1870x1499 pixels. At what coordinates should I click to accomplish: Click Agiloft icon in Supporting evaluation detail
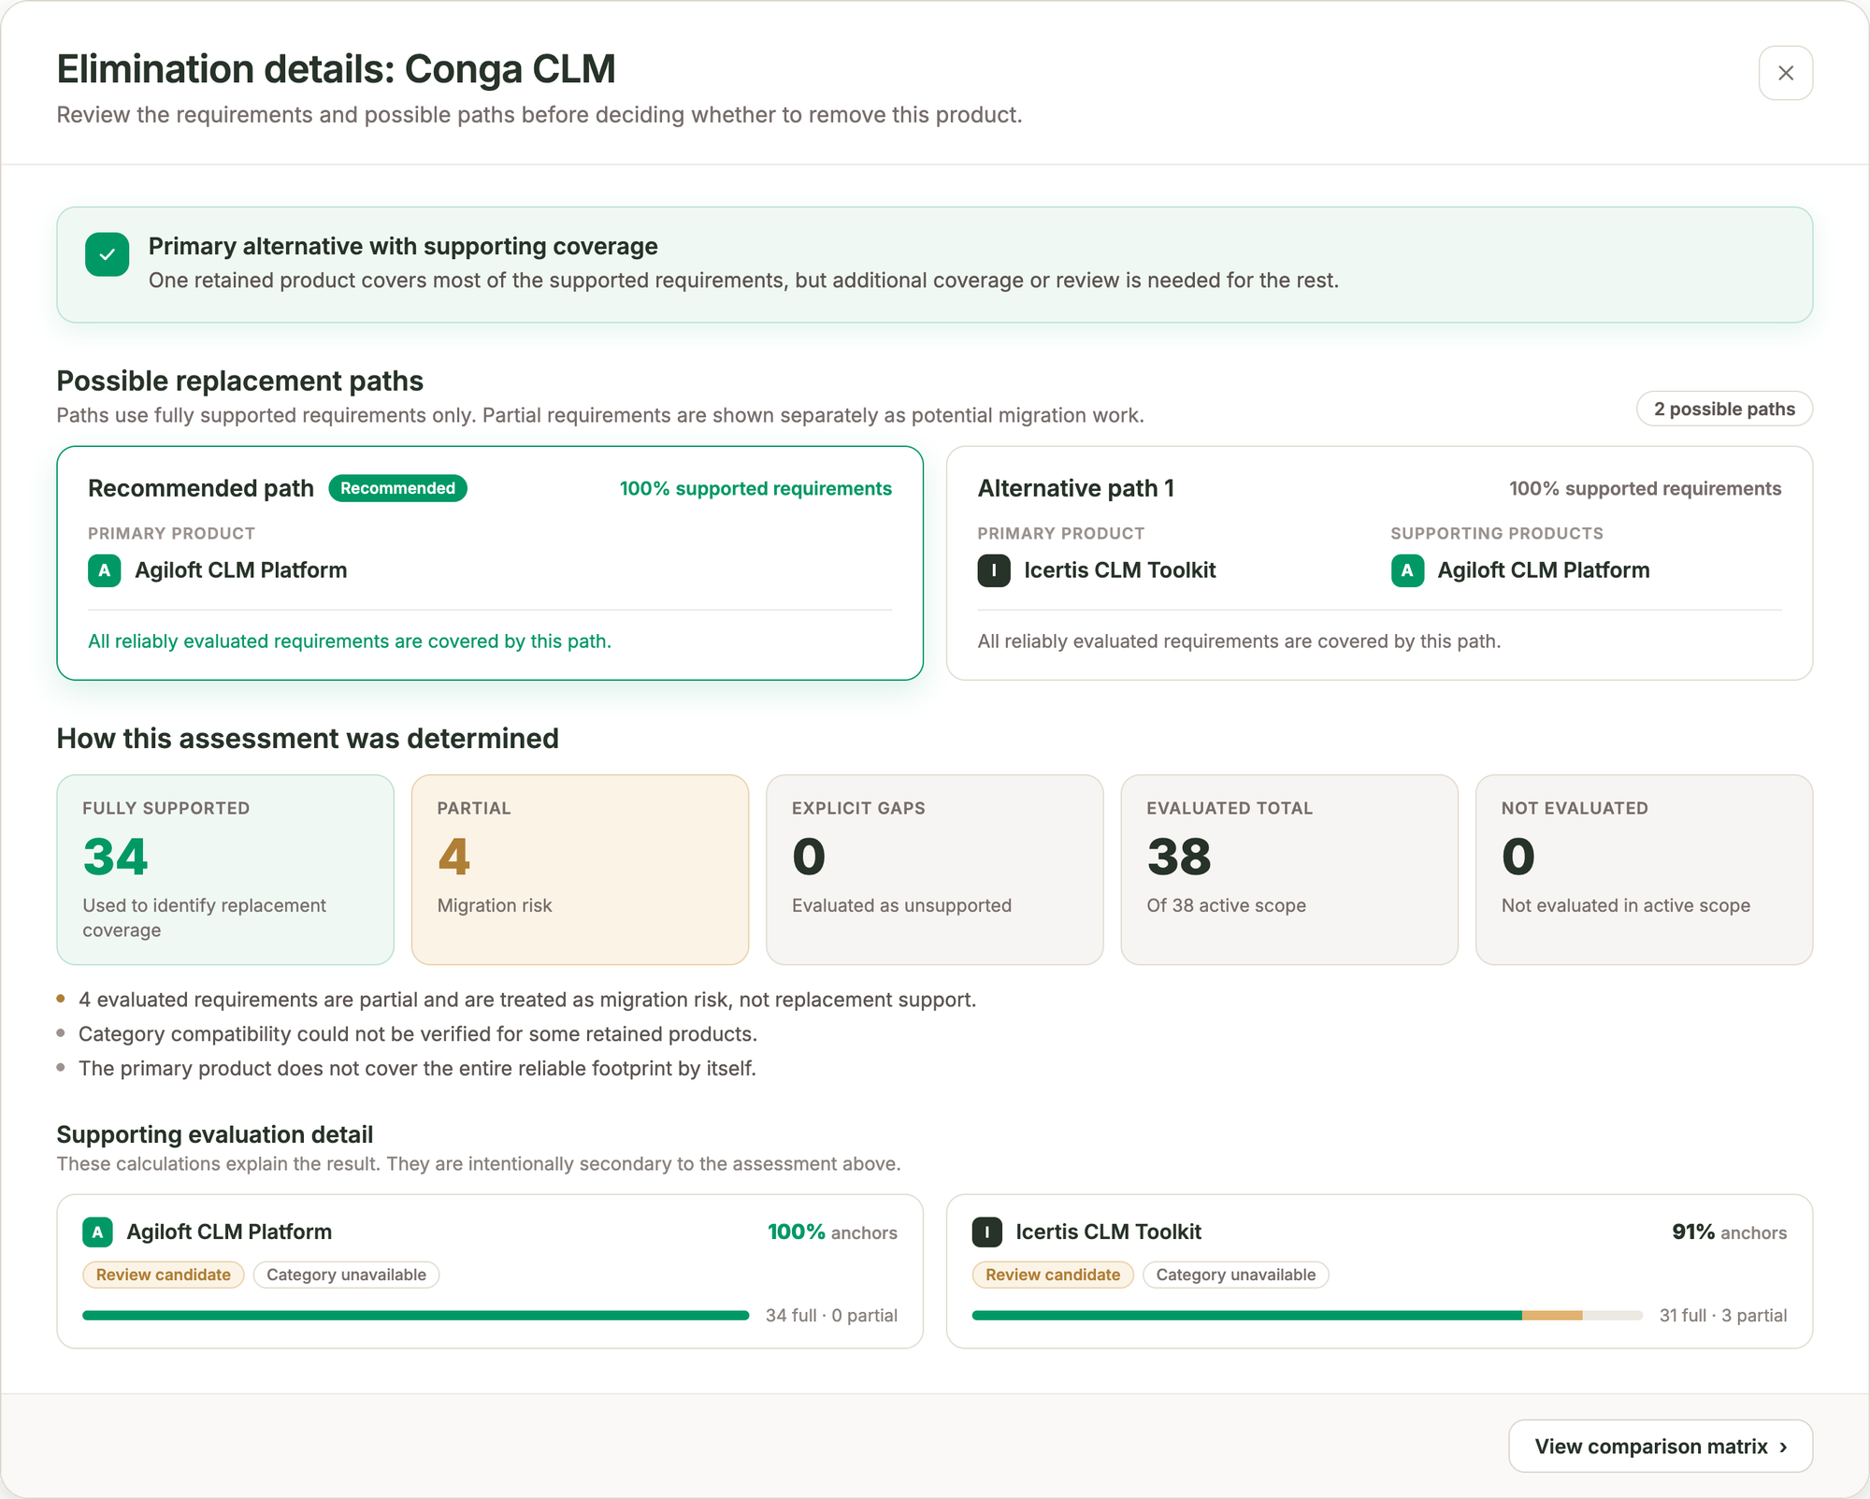(97, 1232)
